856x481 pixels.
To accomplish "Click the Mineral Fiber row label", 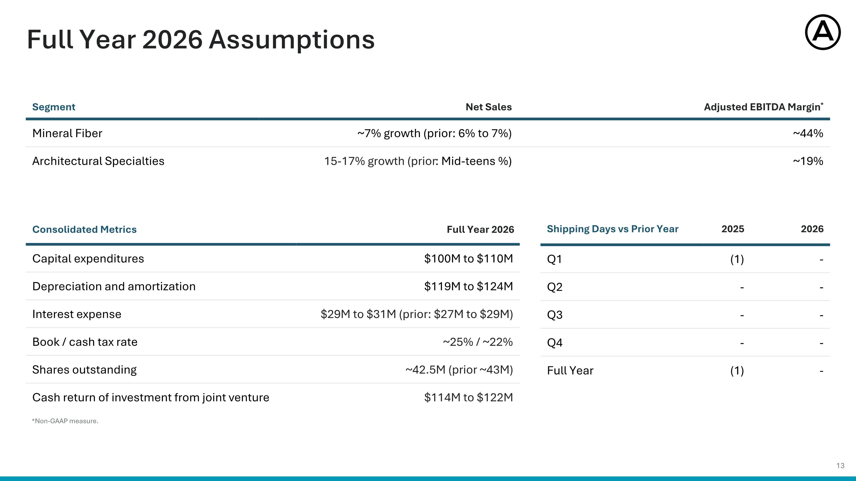I will coord(67,133).
